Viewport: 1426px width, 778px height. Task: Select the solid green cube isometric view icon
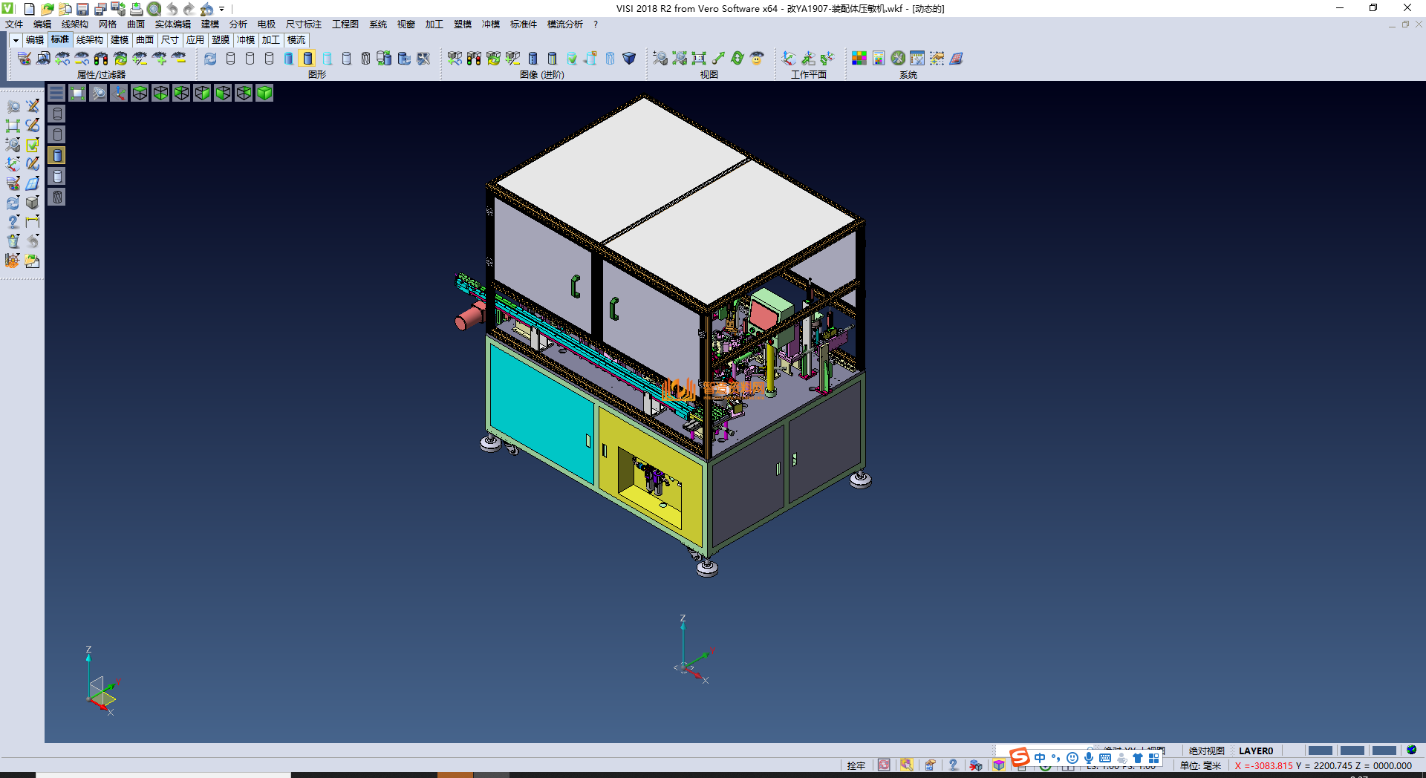[264, 93]
